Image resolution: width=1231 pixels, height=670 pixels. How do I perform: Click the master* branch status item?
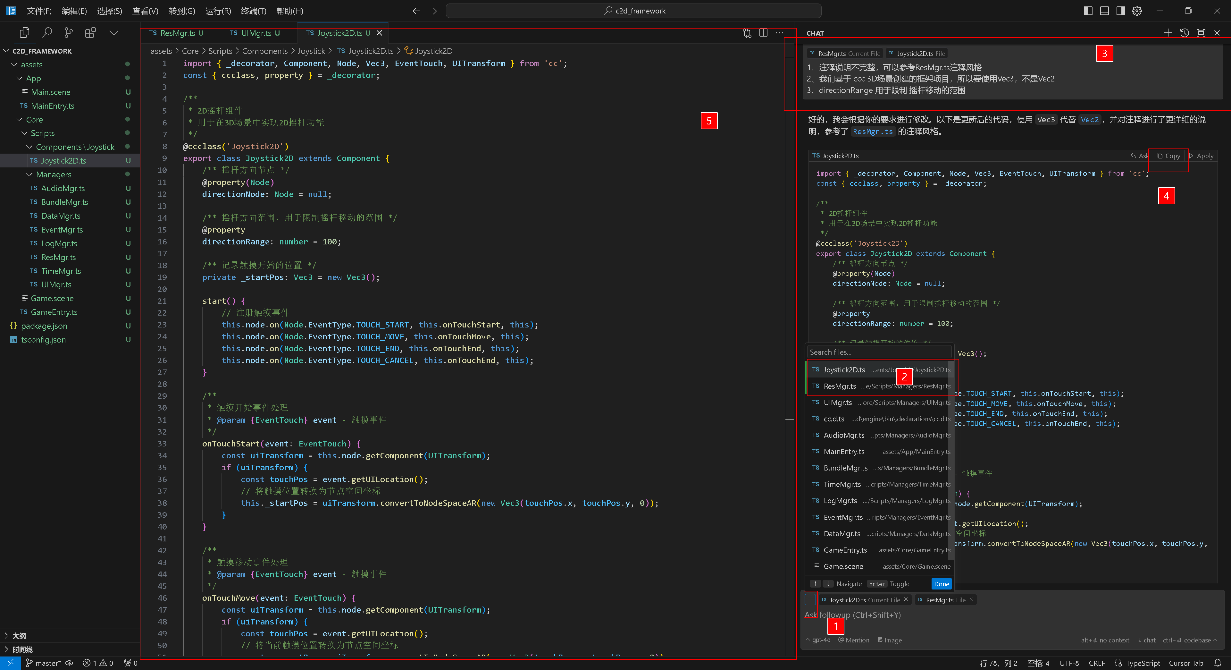43,663
